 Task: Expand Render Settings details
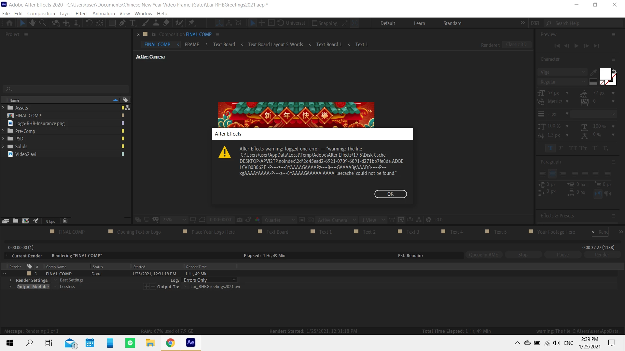(x=10, y=280)
